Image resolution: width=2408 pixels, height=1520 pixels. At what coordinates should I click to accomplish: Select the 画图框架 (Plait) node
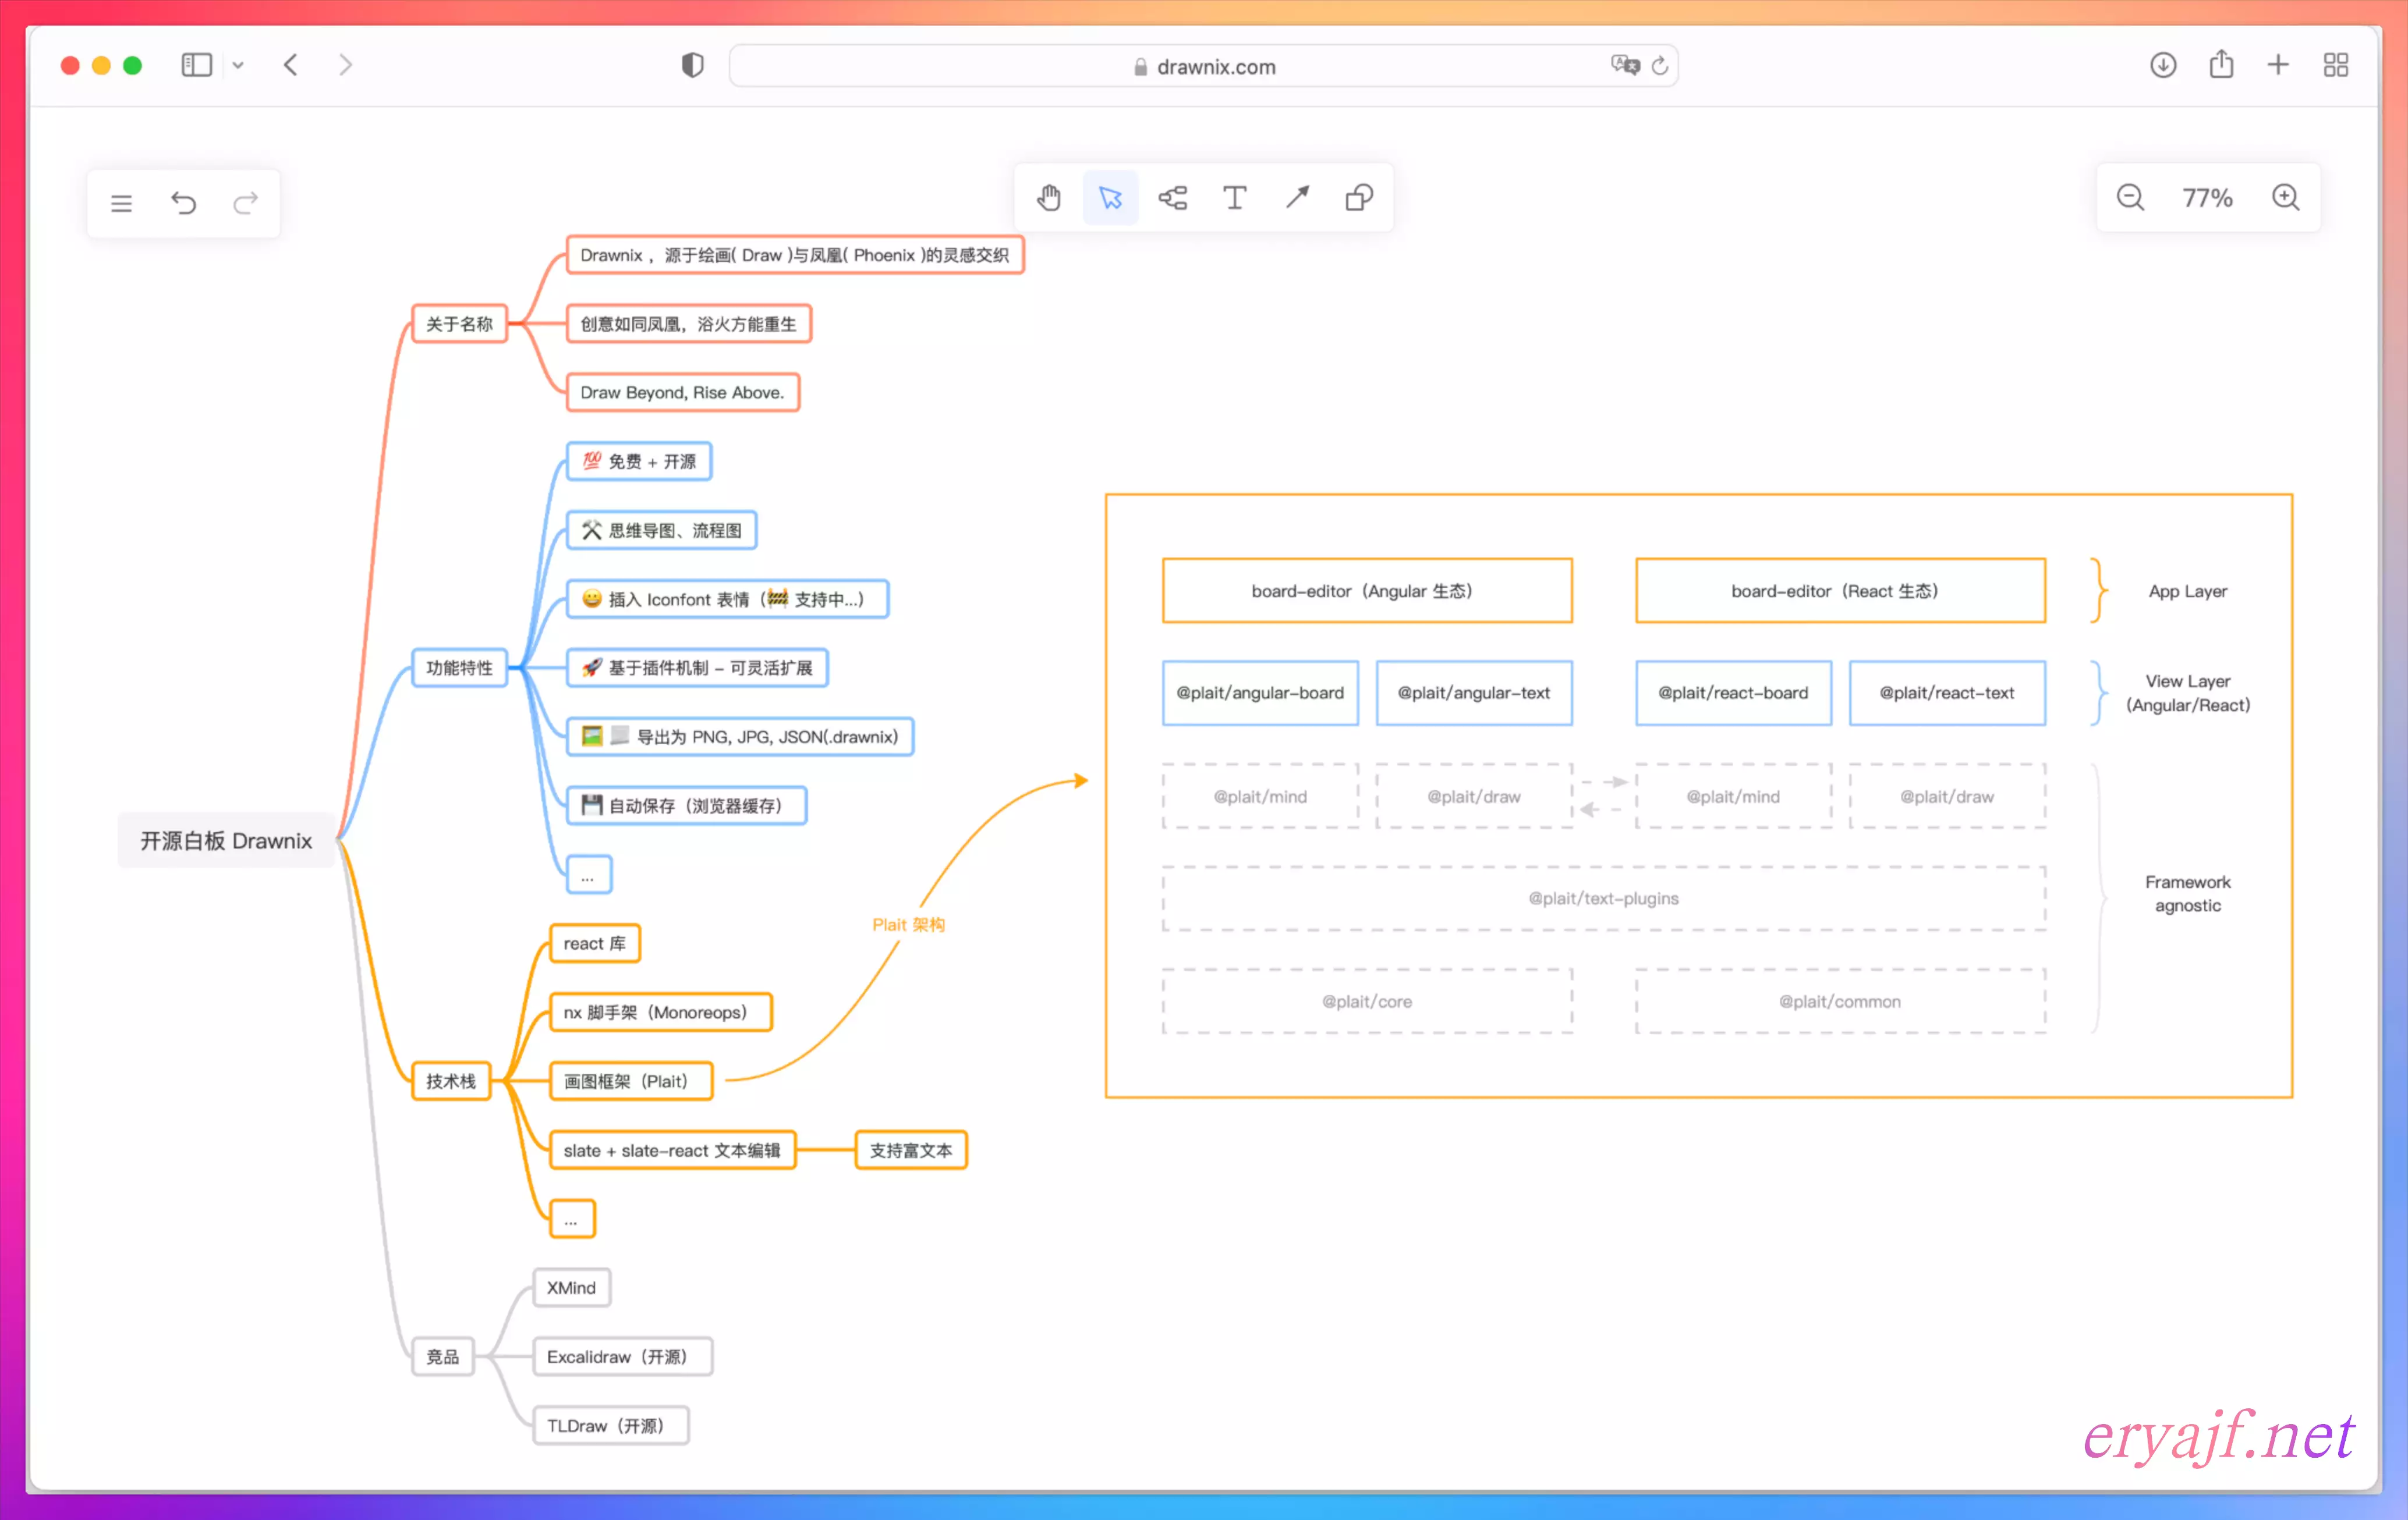pyautogui.click(x=631, y=1081)
